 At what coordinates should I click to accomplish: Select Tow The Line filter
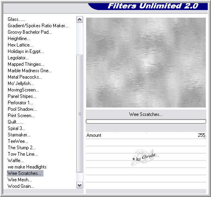click(23, 154)
